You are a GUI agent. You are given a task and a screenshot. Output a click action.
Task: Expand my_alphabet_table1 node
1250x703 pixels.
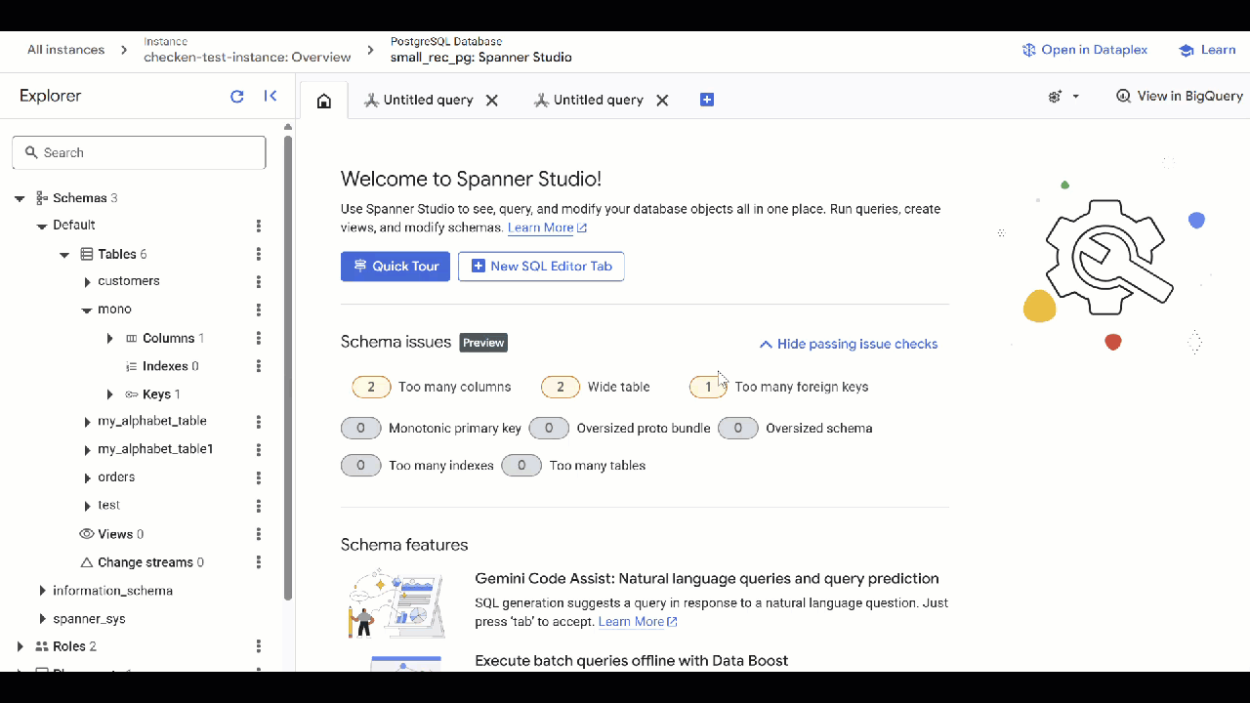pyautogui.click(x=88, y=450)
